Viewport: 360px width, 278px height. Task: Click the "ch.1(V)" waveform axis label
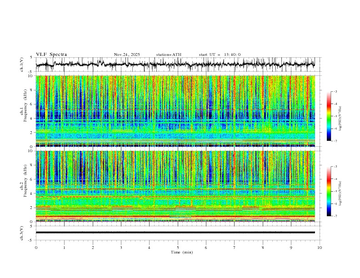[22, 65]
